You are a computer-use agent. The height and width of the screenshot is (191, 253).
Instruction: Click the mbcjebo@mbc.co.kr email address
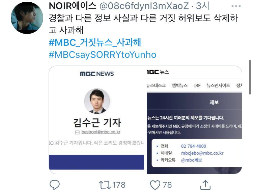pos(202,153)
